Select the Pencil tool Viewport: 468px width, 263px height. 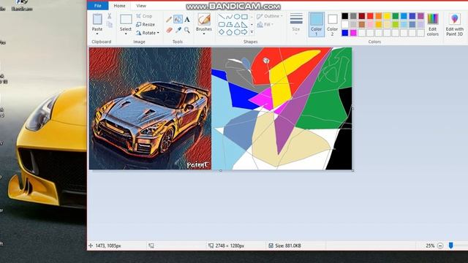tap(169, 20)
